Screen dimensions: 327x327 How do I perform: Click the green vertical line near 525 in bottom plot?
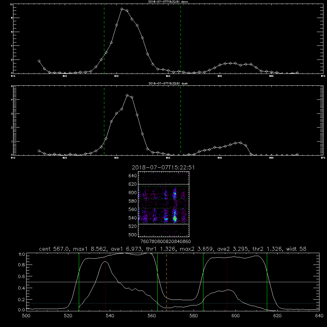point(79,282)
